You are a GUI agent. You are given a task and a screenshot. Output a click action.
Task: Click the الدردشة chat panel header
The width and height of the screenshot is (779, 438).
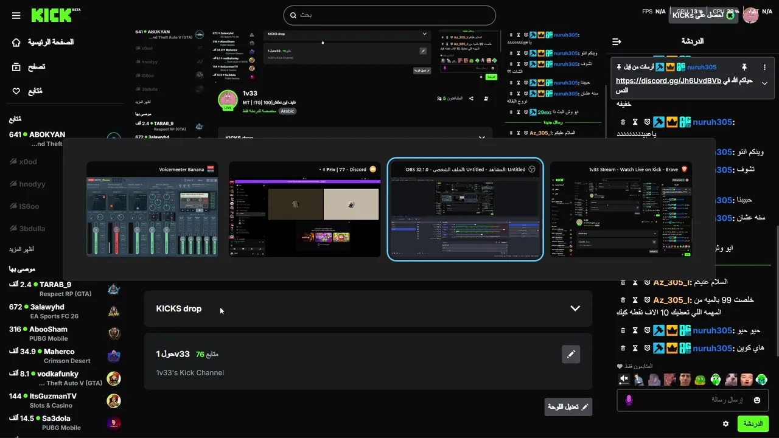click(x=692, y=41)
